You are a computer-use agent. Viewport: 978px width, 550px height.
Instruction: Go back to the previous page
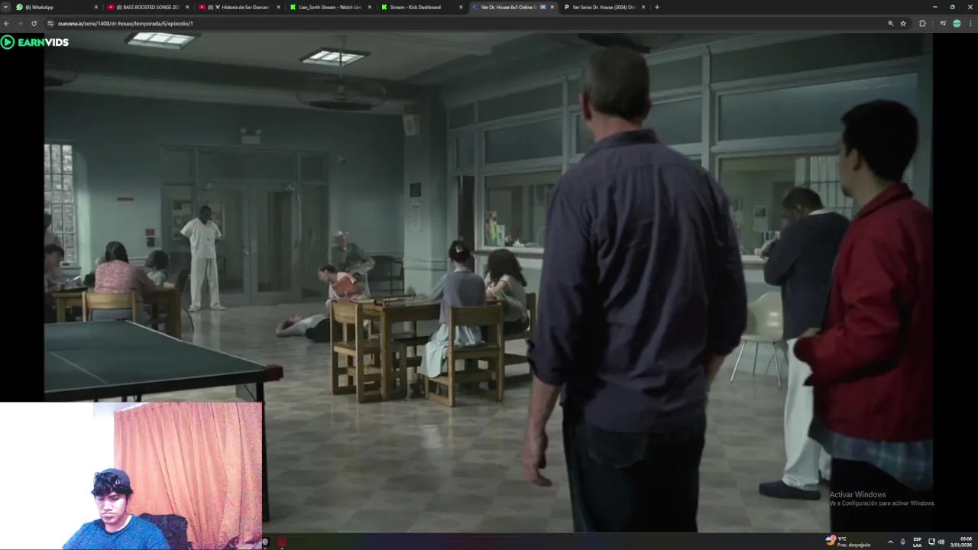coord(8,24)
